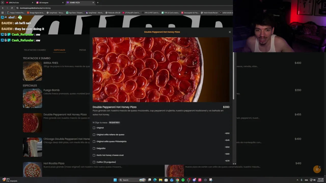The image size is (326, 183).
Task: Close the Double Pepperoni Hot Honey Pizza dialog
Action: pos(230,32)
